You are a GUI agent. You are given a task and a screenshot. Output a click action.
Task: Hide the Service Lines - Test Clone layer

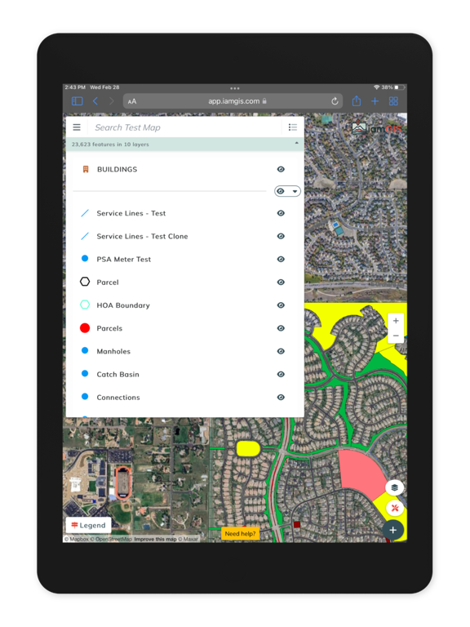coord(281,236)
